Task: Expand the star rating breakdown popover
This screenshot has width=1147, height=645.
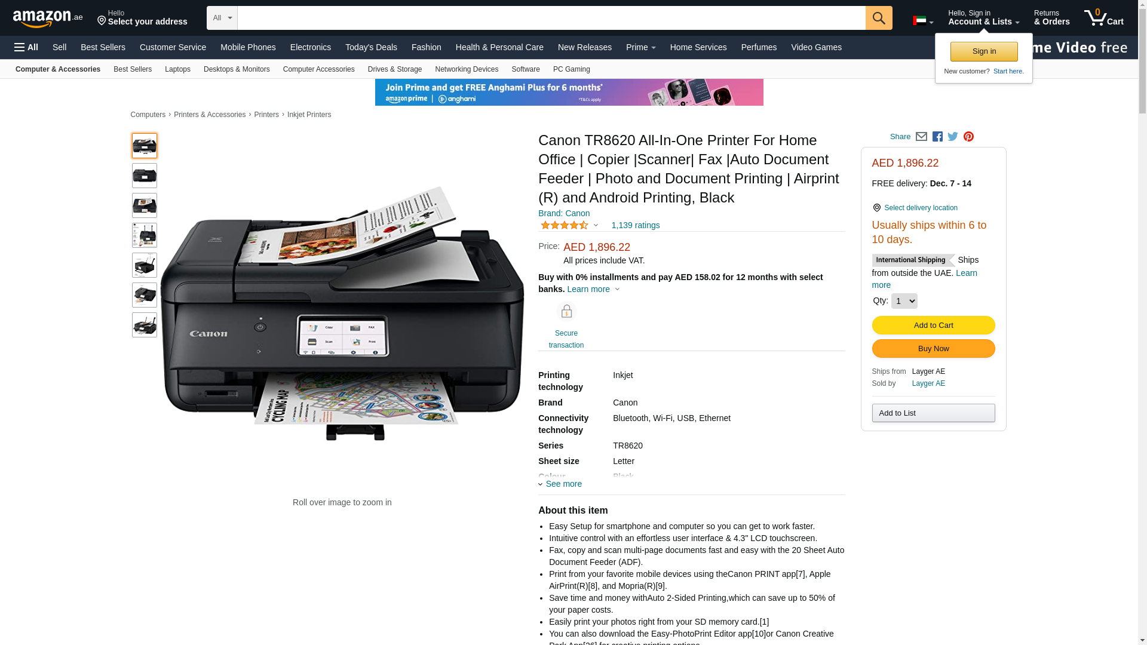Action: click(569, 225)
